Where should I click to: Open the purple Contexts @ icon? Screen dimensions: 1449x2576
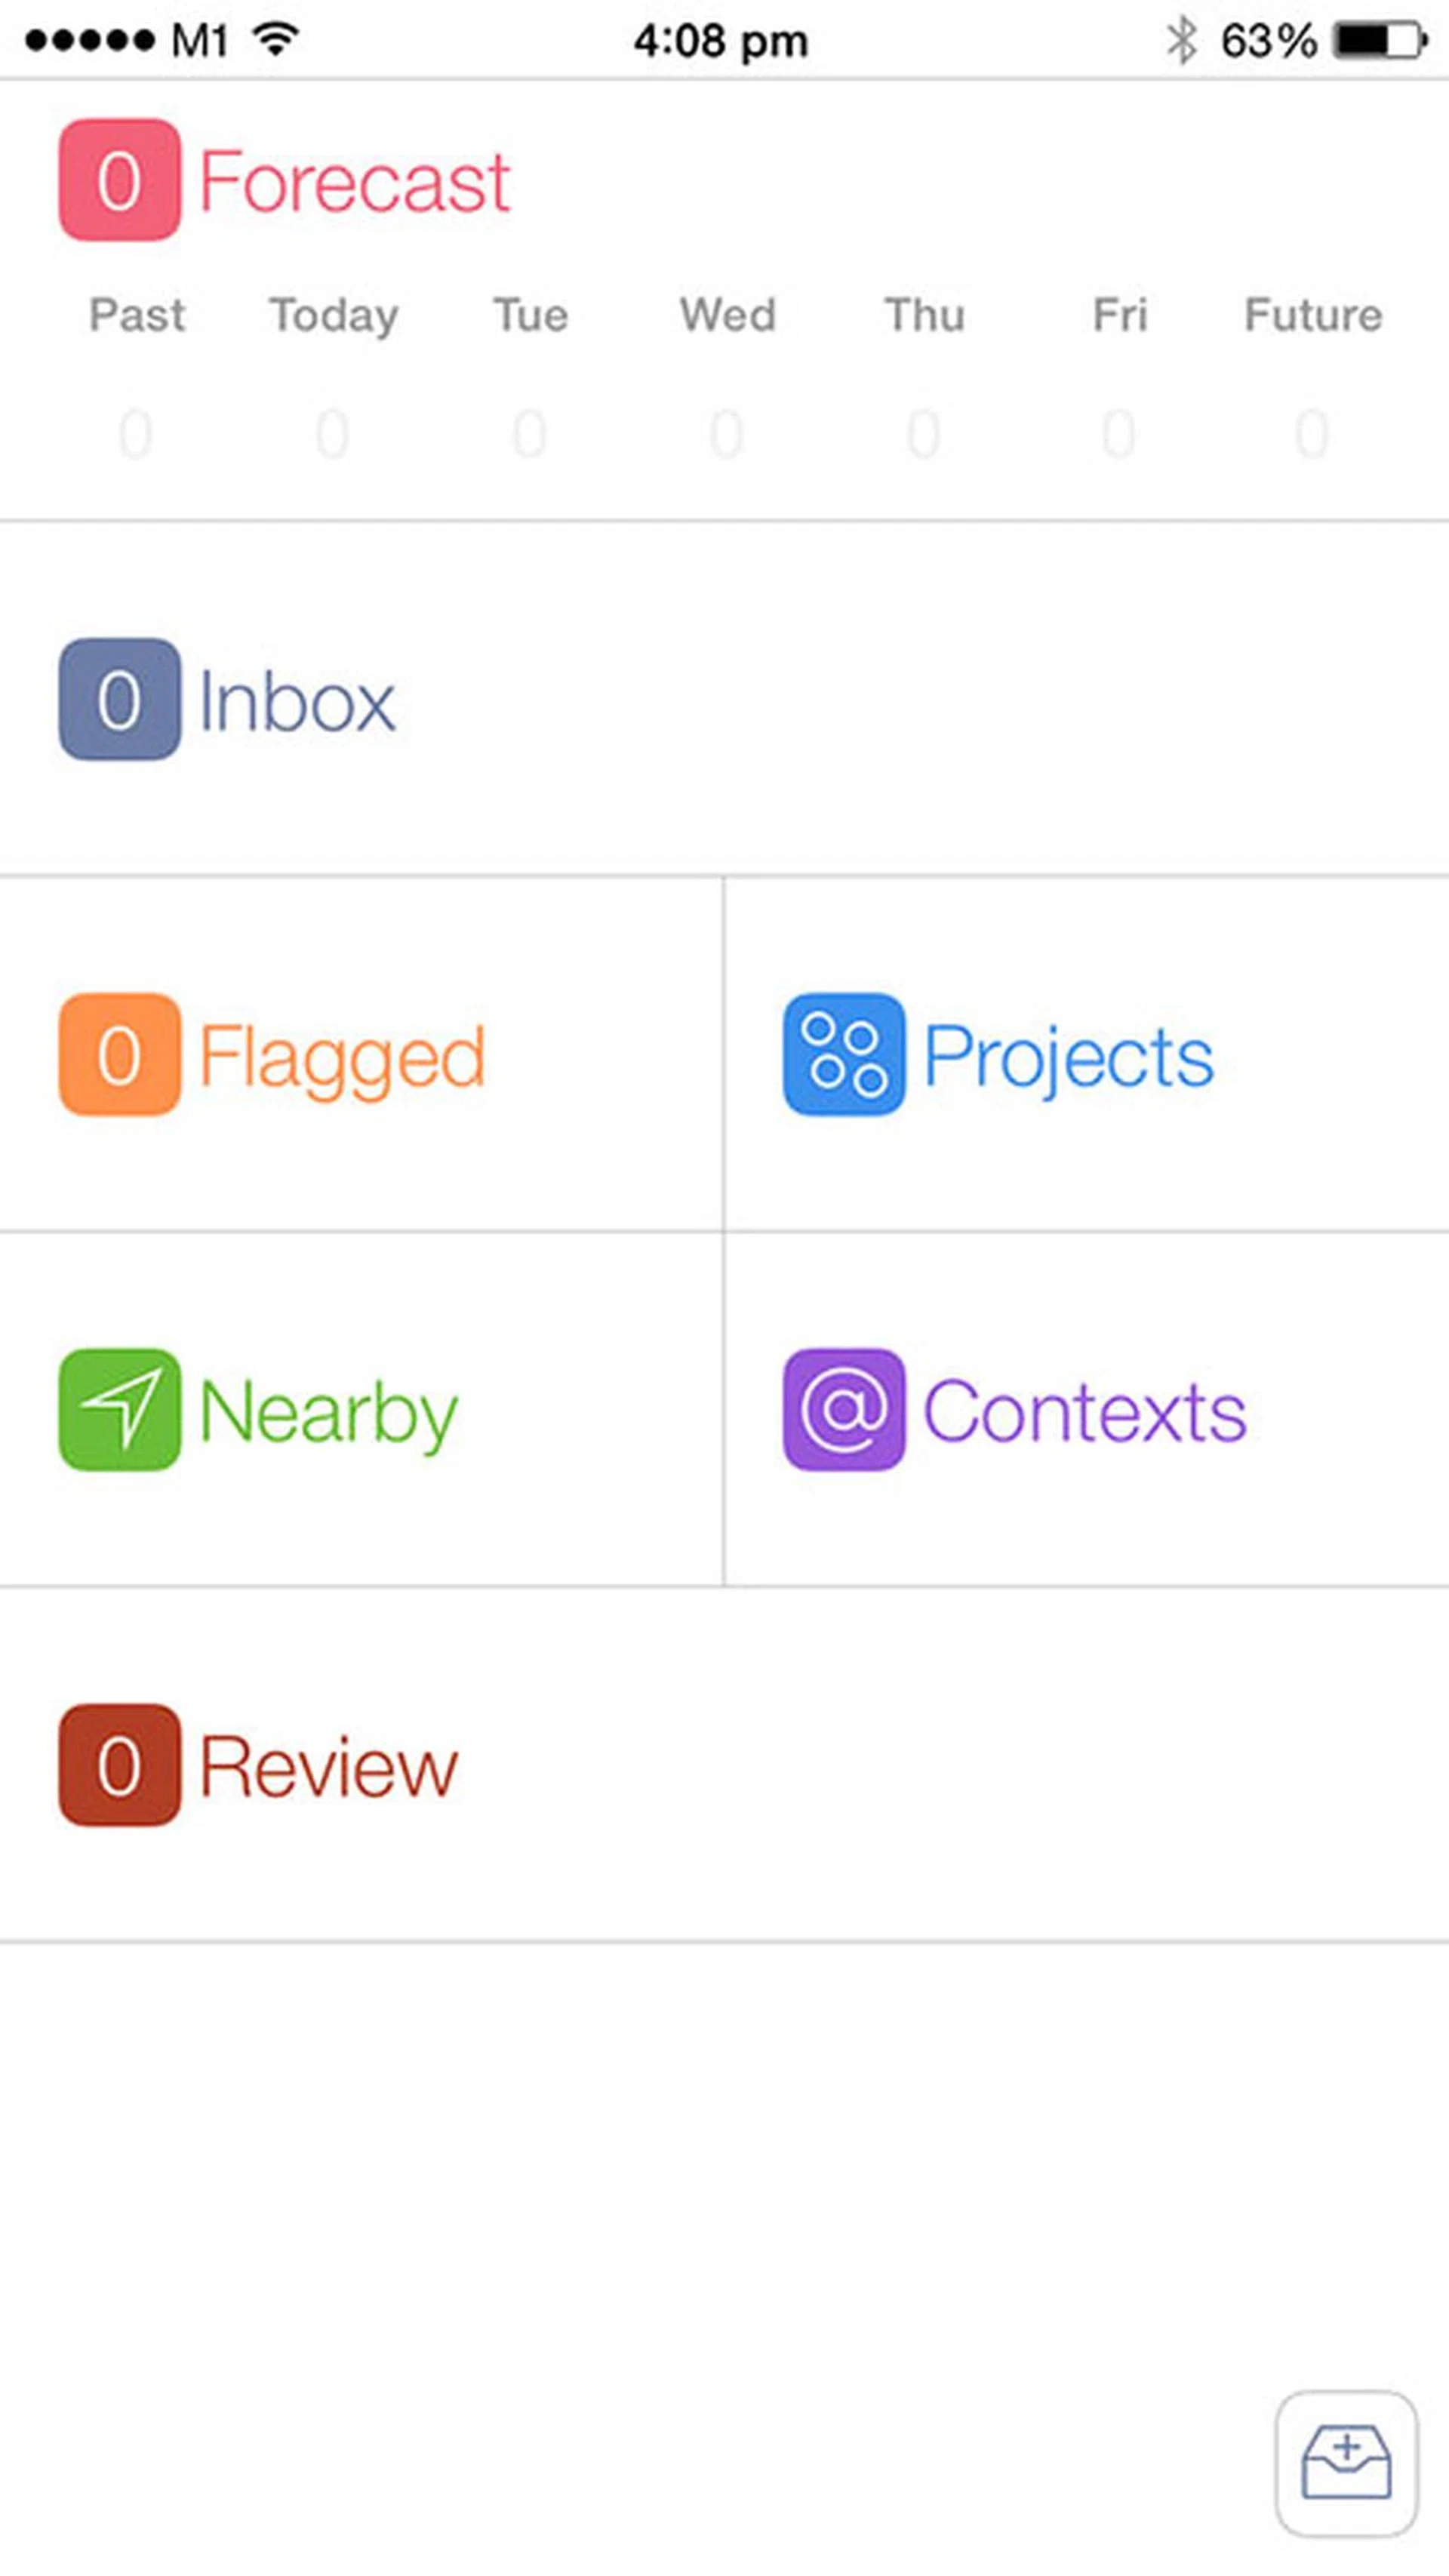(844, 1410)
